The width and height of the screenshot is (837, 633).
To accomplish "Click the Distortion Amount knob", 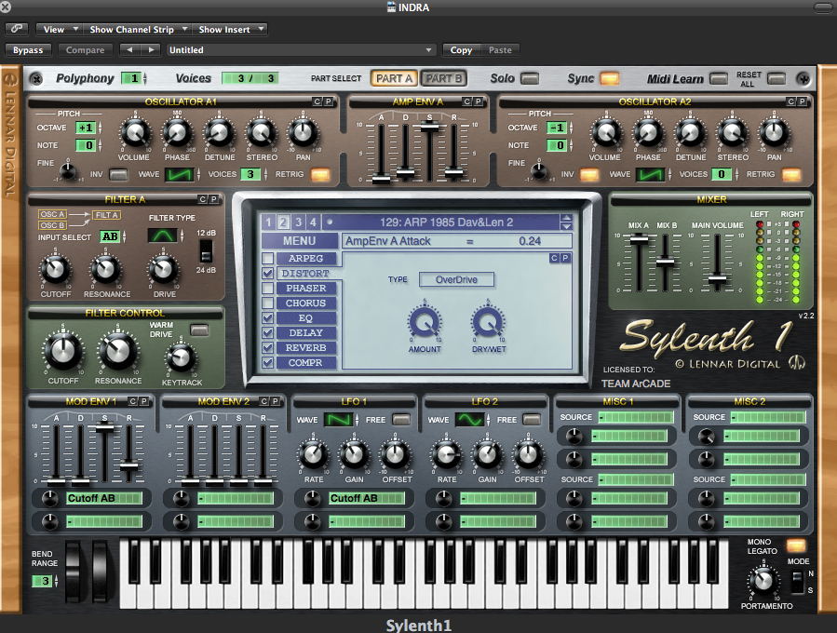I will pos(425,322).
